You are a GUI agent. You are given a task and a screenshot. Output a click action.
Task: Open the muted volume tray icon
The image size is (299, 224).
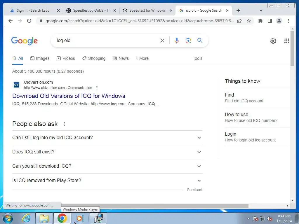point(270,219)
